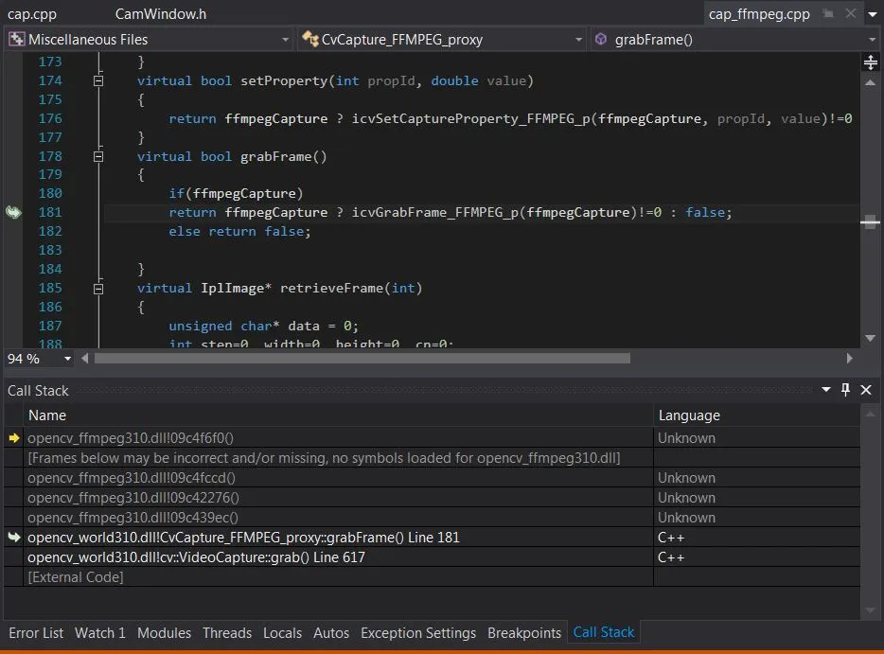Close the Call Stack panel
Screen dimensions: 884x654
[x=866, y=390]
